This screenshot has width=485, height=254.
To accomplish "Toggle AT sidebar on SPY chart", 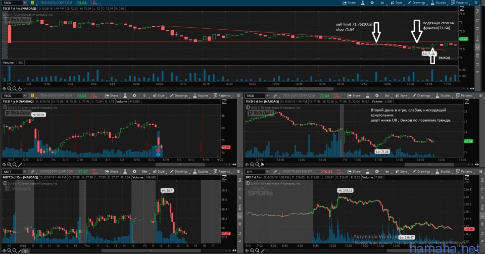I will pyautogui.click(x=482, y=197).
